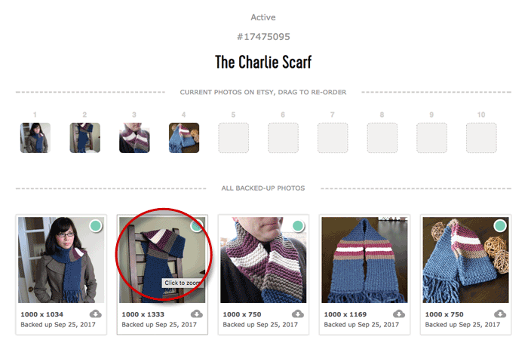Click empty photo slot 7
The image size is (528, 352).
click(x=333, y=138)
